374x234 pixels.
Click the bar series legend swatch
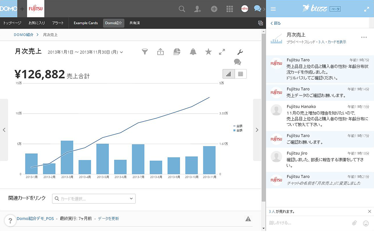point(234,131)
